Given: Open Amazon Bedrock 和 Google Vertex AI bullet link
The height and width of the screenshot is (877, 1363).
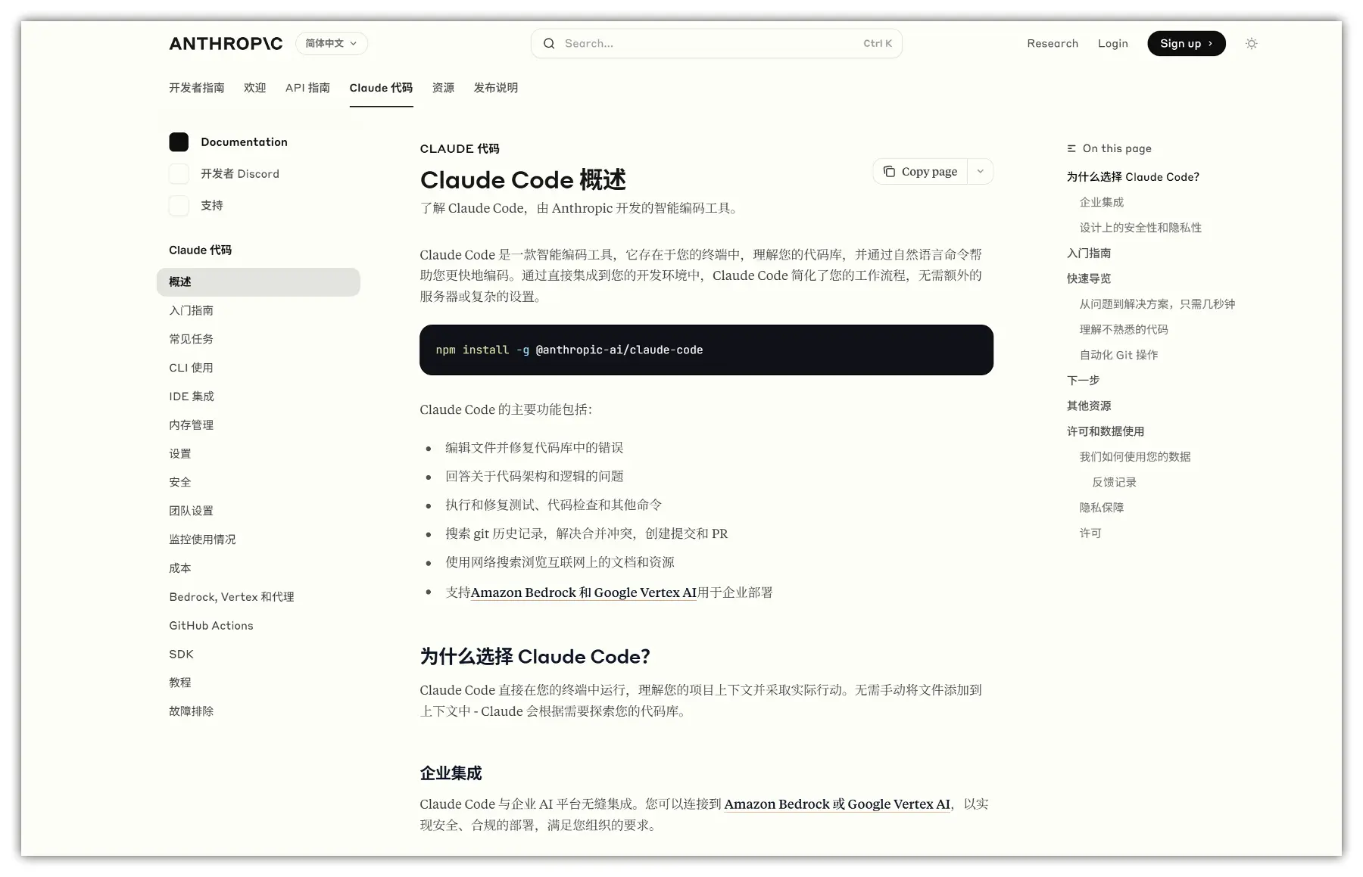Looking at the screenshot, I should pos(584,593).
